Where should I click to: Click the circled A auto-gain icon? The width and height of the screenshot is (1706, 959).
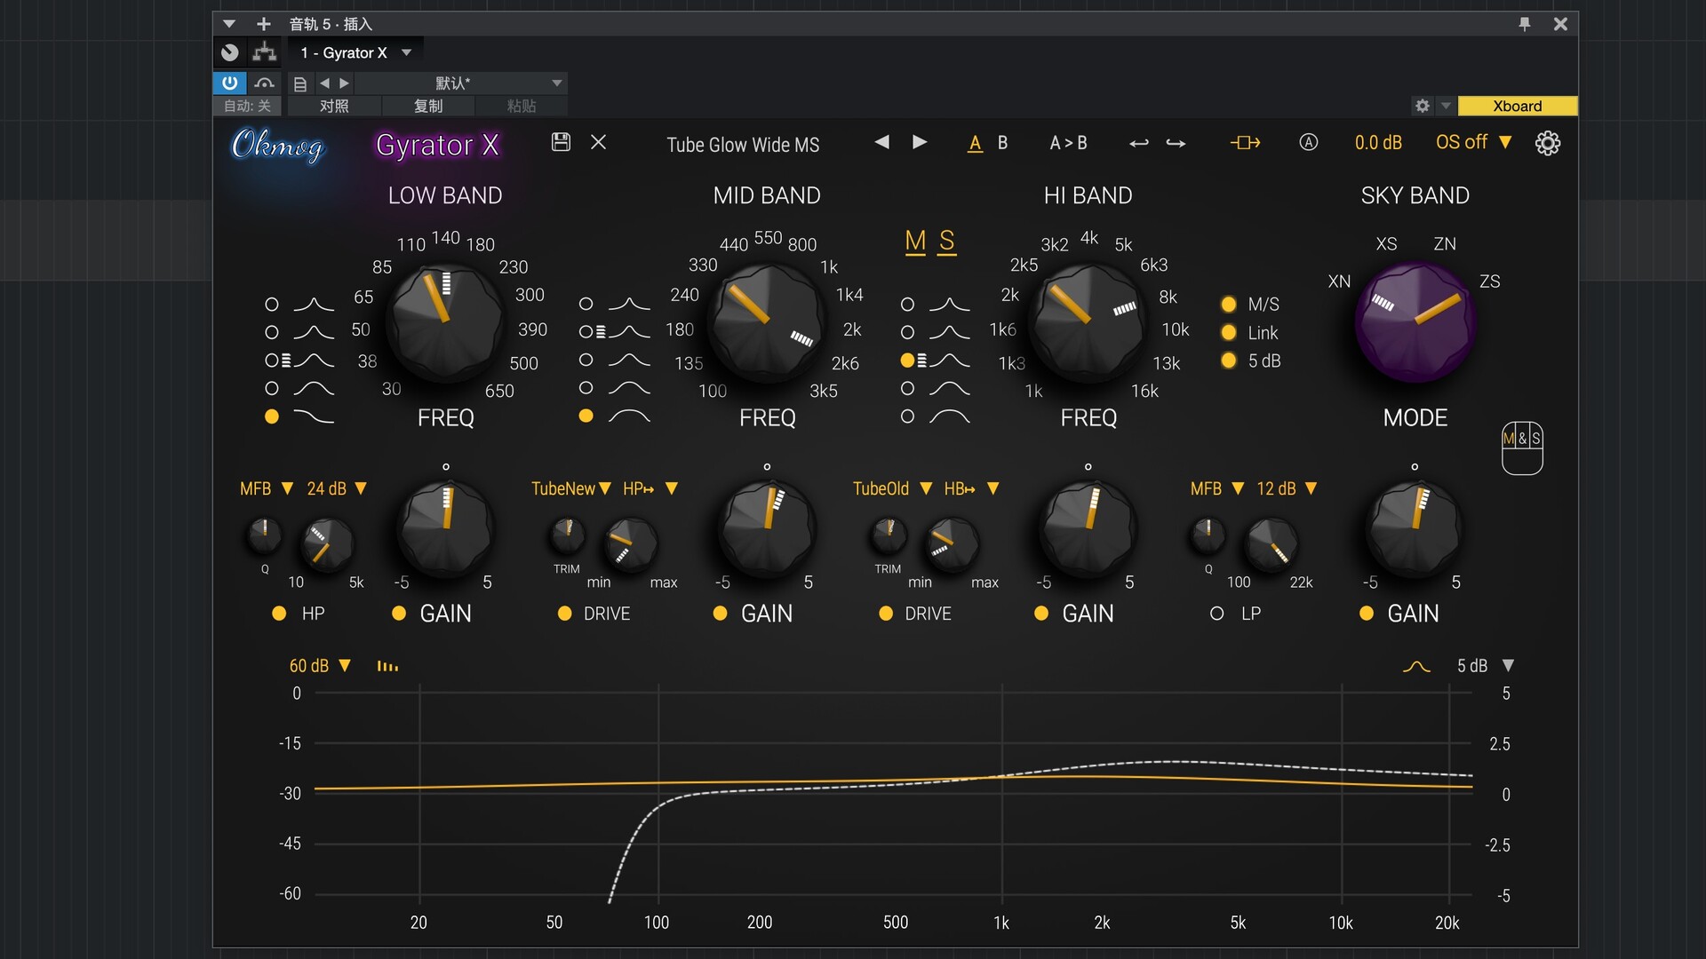point(1308,143)
